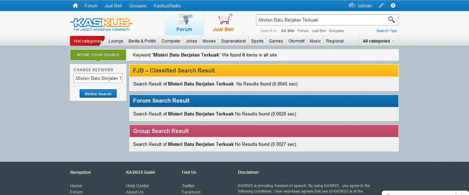Viewport: 469px width, 195px height.
Task: Open the Sports category
Action: pyautogui.click(x=257, y=41)
